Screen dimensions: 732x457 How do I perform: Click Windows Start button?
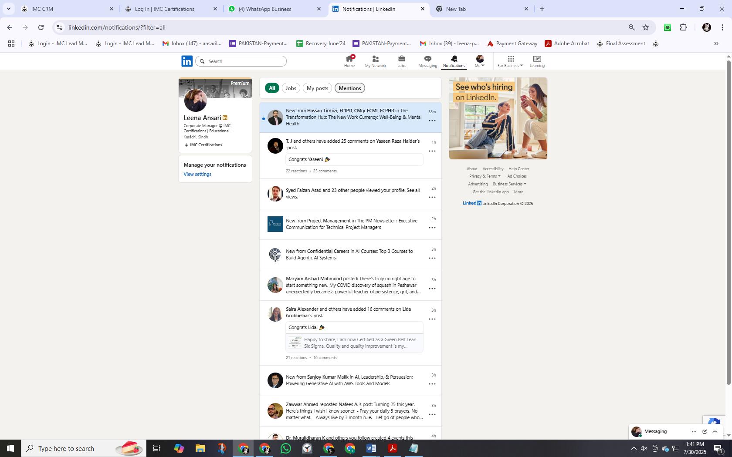click(x=10, y=448)
